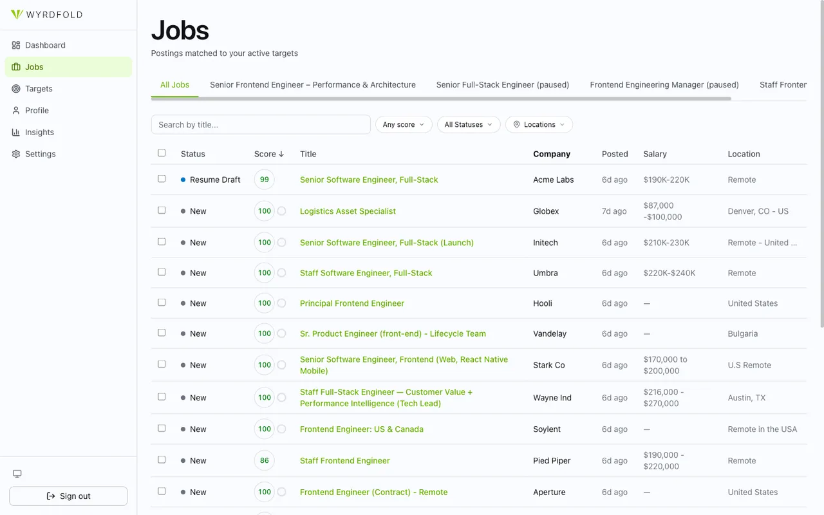Click the horizontal scrollbar under the tabs
Viewport: 824px width, 515px height.
441,98
